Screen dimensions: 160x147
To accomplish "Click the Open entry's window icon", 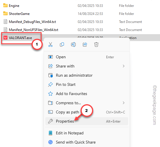I will coord(50,57).
